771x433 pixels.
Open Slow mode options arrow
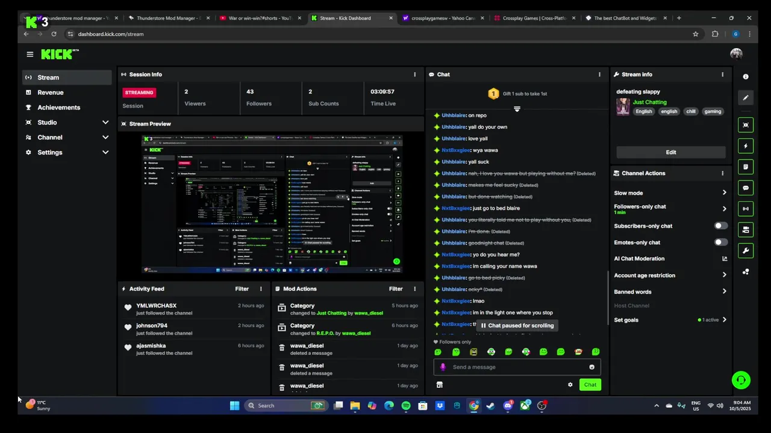(724, 193)
